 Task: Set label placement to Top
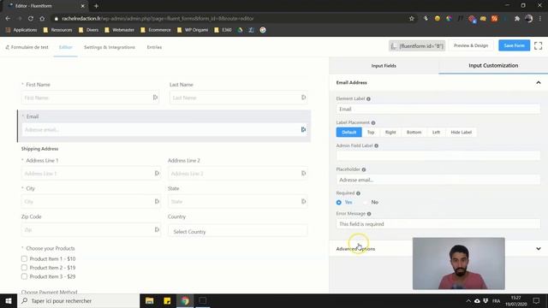[x=371, y=133]
